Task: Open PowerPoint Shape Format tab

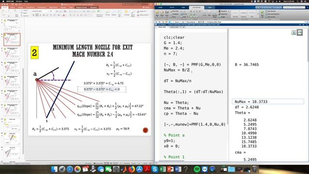Action: pyautogui.click(x=82, y=8)
